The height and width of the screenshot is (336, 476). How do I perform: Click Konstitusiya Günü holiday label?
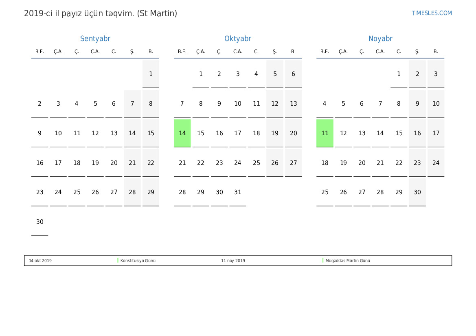point(138,261)
